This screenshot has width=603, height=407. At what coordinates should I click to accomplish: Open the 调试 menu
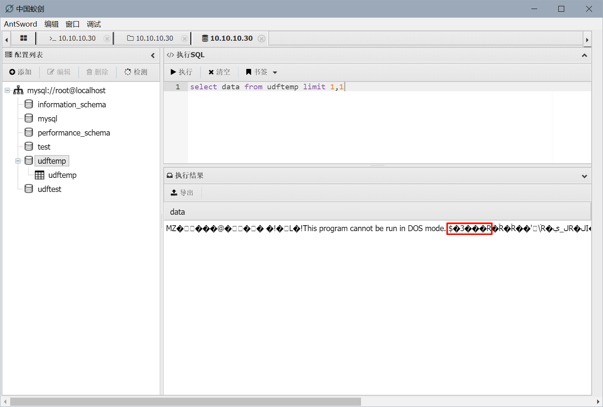click(94, 24)
